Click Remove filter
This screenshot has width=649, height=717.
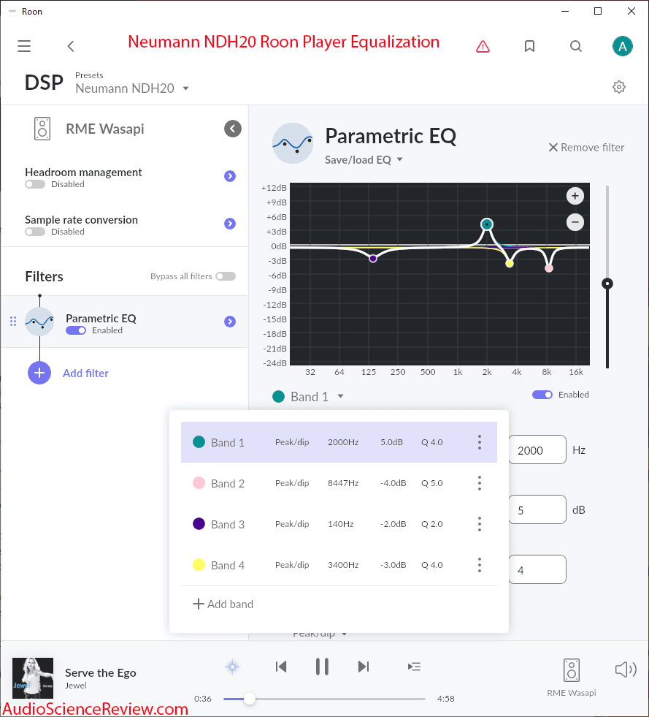tap(586, 147)
